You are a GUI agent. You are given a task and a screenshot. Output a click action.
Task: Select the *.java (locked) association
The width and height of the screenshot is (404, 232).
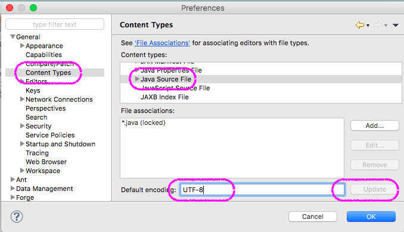tap(144, 123)
